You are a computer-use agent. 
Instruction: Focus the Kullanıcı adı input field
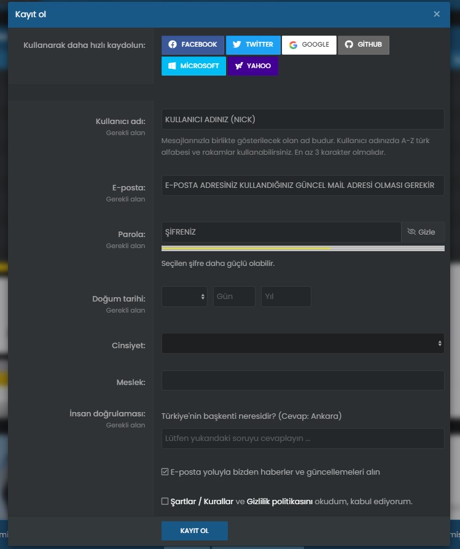303,119
